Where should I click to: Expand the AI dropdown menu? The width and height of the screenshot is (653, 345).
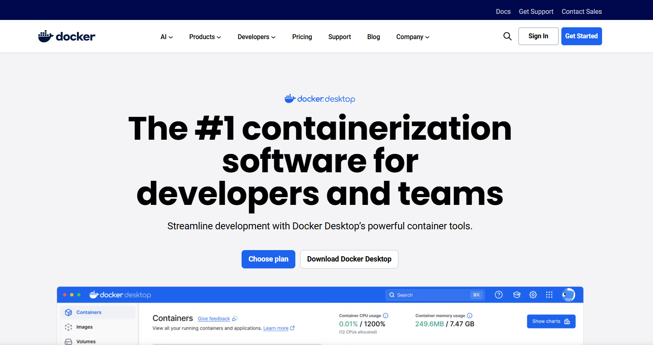pyautogui.click(x=167, y=37)
